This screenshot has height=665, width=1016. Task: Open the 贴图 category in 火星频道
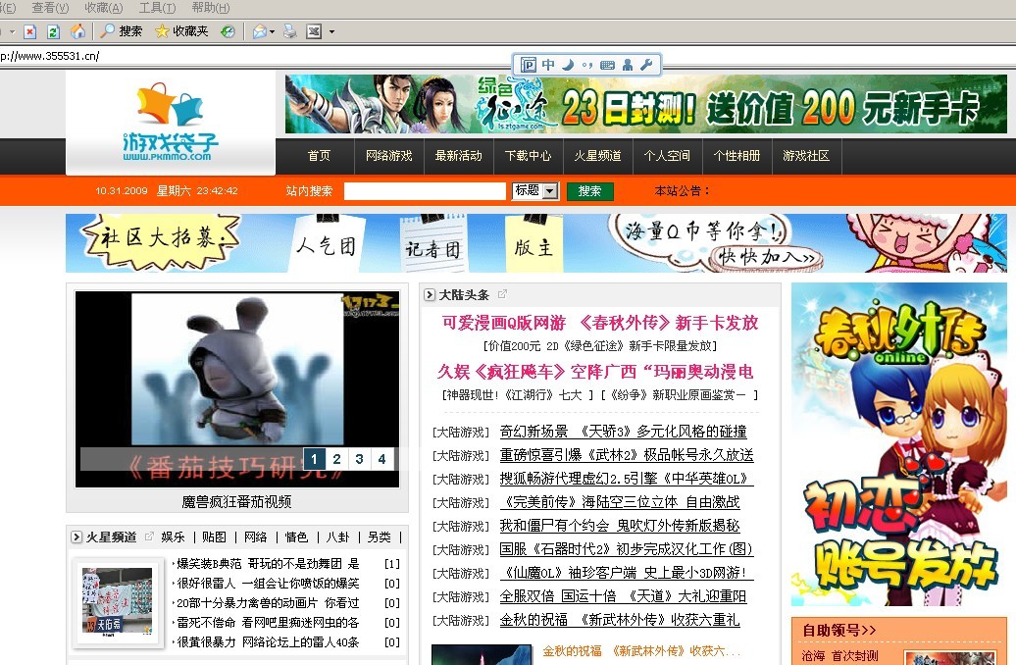215,537
